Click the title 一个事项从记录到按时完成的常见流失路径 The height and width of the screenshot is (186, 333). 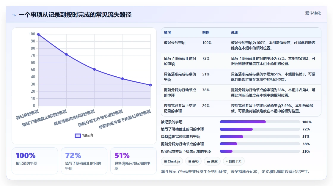(75, 15)
